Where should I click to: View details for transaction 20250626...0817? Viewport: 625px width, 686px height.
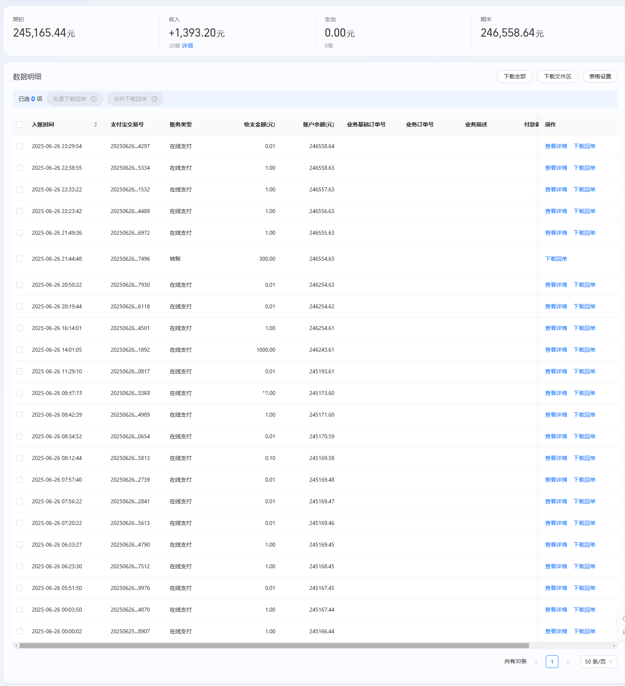pyautogui.click(x=556, y=371)
